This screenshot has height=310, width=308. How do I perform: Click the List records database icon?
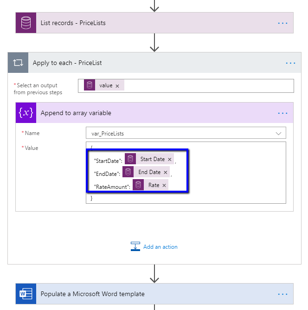pos(26,23)
